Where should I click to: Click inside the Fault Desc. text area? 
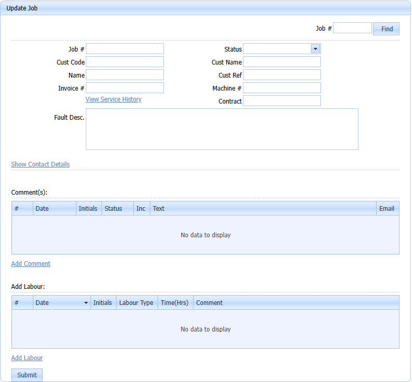[222, 129]
